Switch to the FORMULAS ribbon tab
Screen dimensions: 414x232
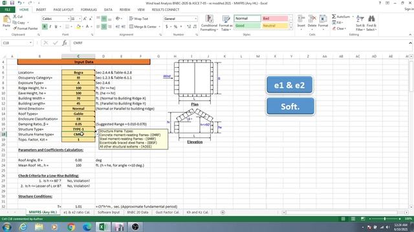(89, 10)
